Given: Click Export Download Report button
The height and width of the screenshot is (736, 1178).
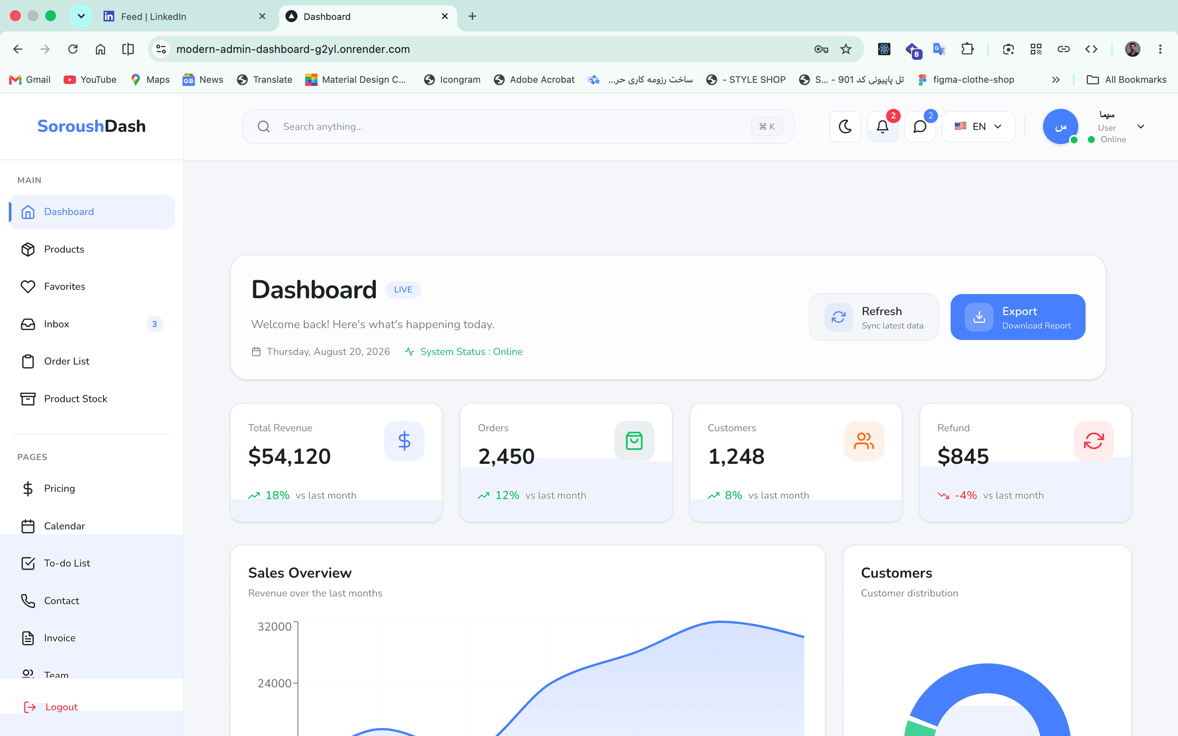Looking at the screenshot, I should [x=1018, y=317].
